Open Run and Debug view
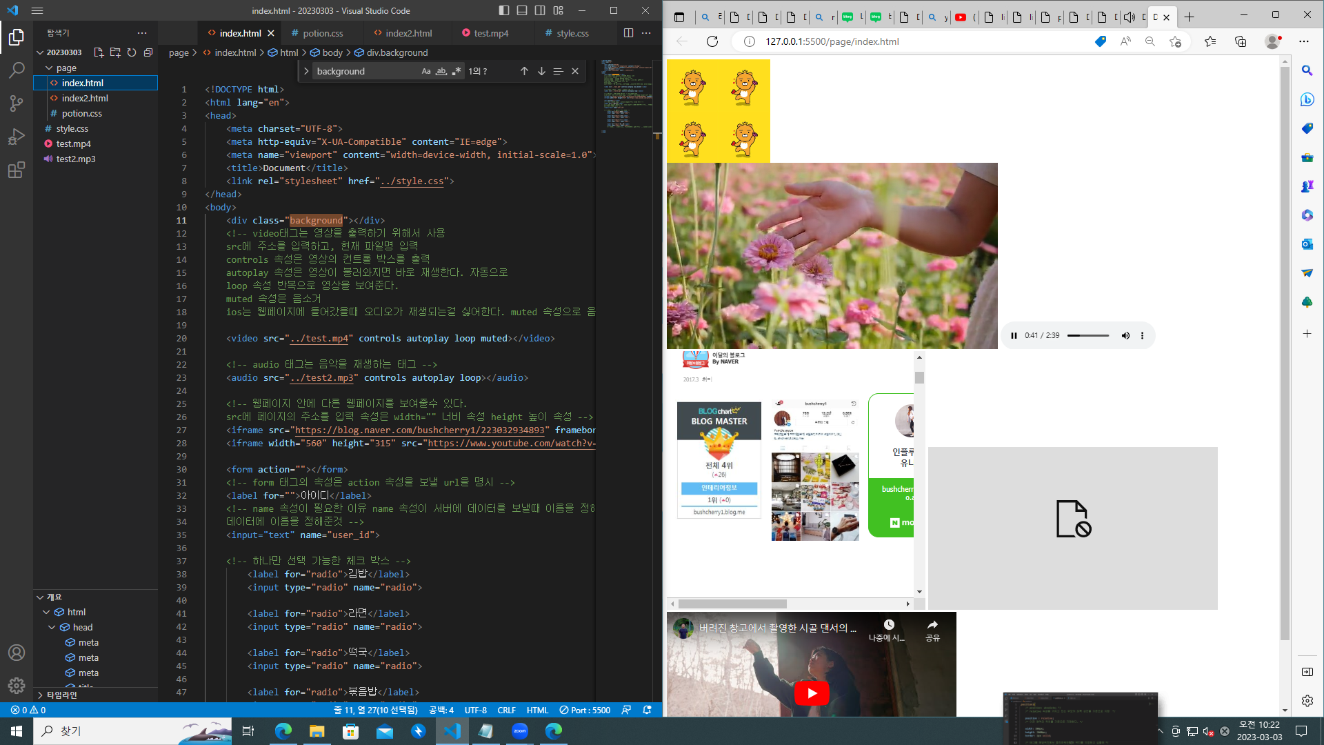The image size is (1324, 745). coord(17,137)
